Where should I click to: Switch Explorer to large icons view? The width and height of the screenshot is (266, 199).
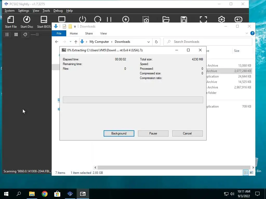[x=251, y=173]
